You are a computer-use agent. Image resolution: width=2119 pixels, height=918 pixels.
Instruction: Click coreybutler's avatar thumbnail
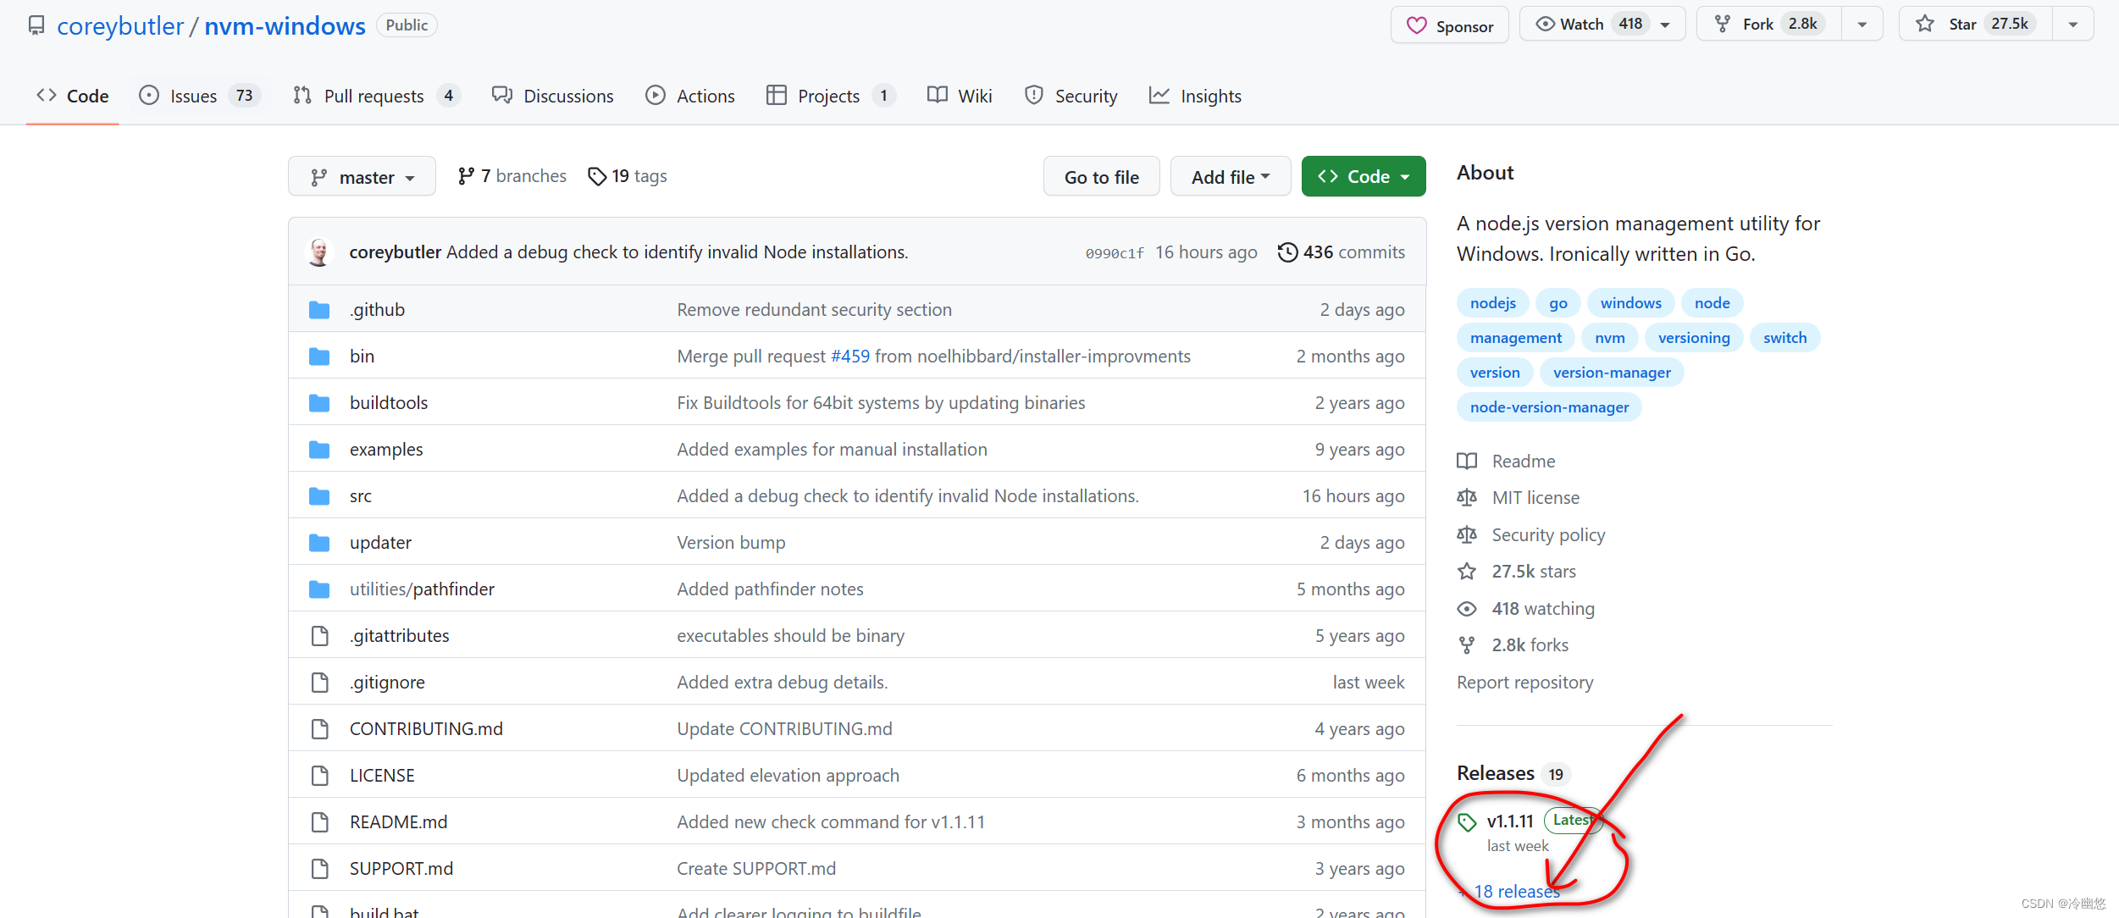[x=320, y=252]
